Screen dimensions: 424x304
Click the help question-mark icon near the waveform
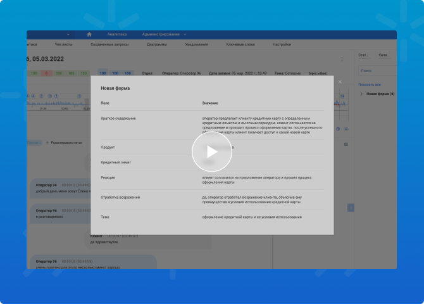pos(339,129)
